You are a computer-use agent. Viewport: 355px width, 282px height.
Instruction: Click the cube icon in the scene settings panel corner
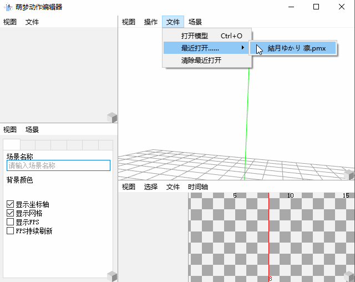pyautogui.click(x=112, y=276)
